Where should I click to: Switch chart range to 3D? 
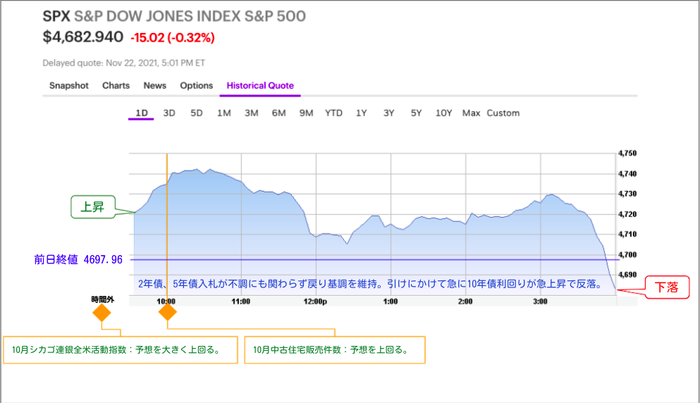168,113
